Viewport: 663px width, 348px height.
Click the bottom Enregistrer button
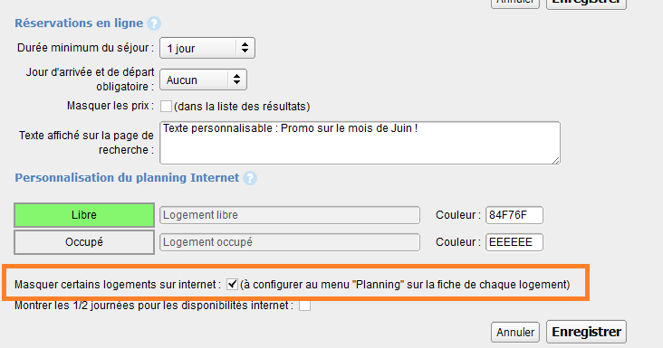click(x=587, y=332)
